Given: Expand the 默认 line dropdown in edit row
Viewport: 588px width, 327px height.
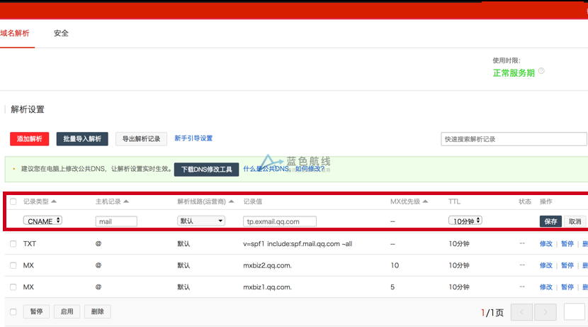Looking at the screenshot, I should click(200, 221).
